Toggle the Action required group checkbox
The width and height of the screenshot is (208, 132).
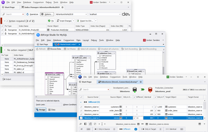pyautogui.click(x=7, y=21)
